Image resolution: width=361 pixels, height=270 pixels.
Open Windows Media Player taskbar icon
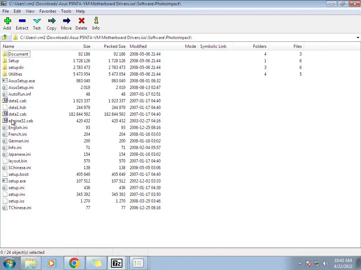pos(52,263)
